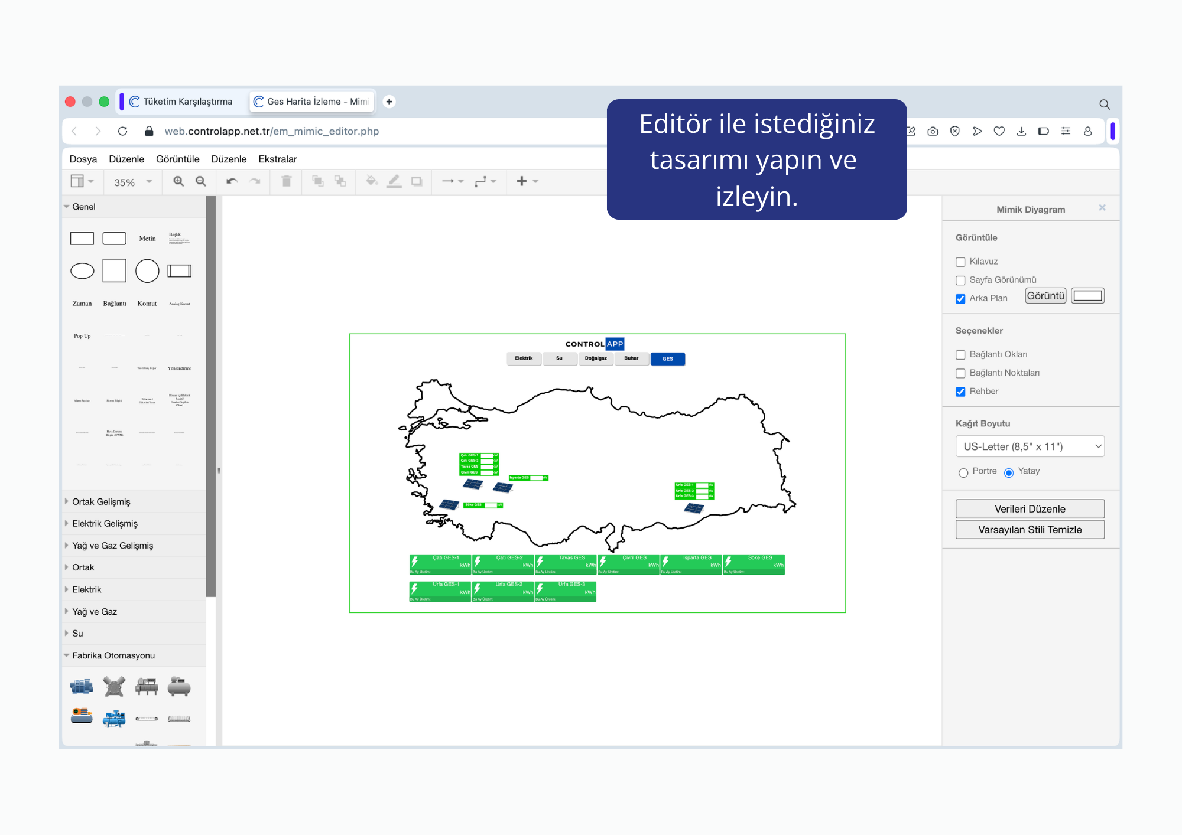Screen dimensions: 1182x835
Task: Collapse the Fabrika Otomasyonu section
Action: [134, 655]
